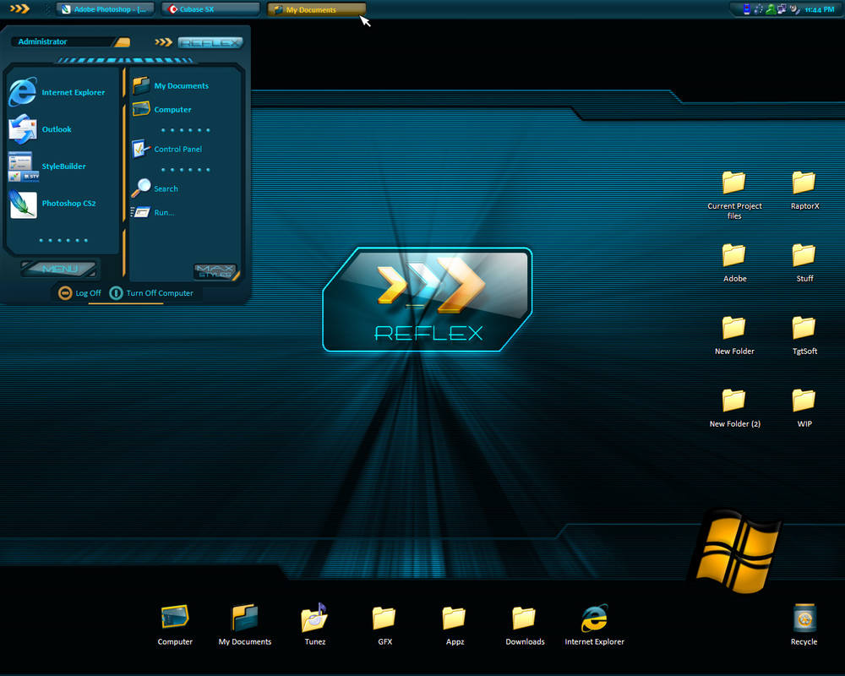Open WIP desktop folder
This screenshot has height=676, width=845.
(x=804, y=408)
